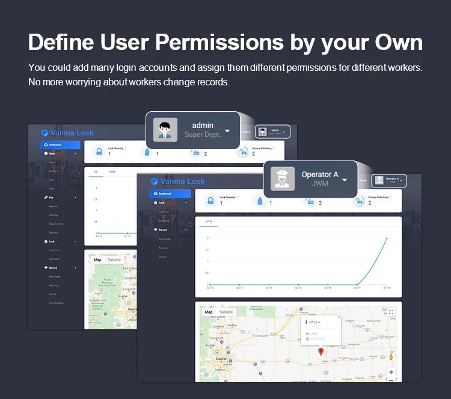
Task: Open Key Loss in Operator A sidebar
Action: pos(164,248)
